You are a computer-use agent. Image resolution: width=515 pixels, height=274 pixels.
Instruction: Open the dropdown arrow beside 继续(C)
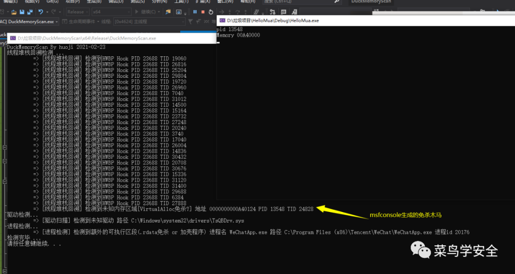159,12
